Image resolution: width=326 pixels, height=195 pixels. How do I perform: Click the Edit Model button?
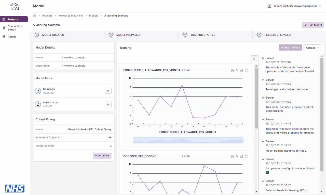point(313,25)
